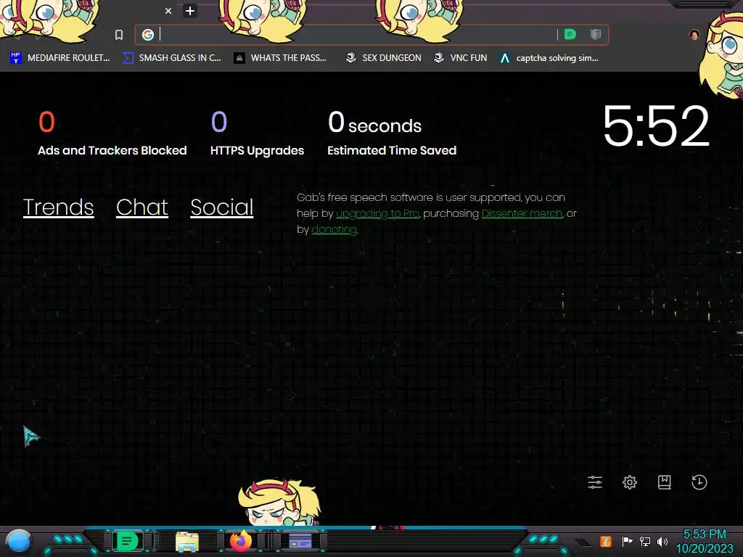Click the HTTPS Upgrades stat

pyautogui.click(x=257, y=133)
